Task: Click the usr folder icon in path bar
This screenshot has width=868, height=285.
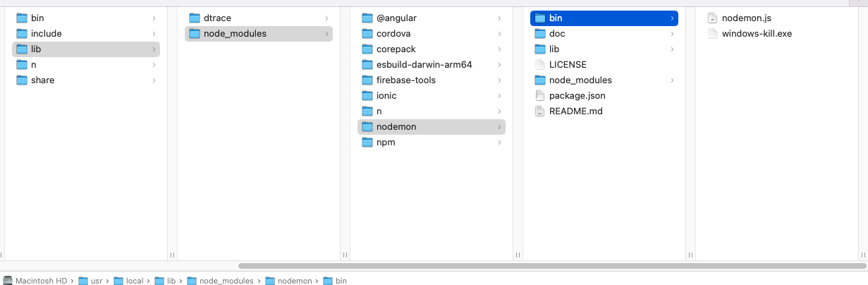Action: 83,281
